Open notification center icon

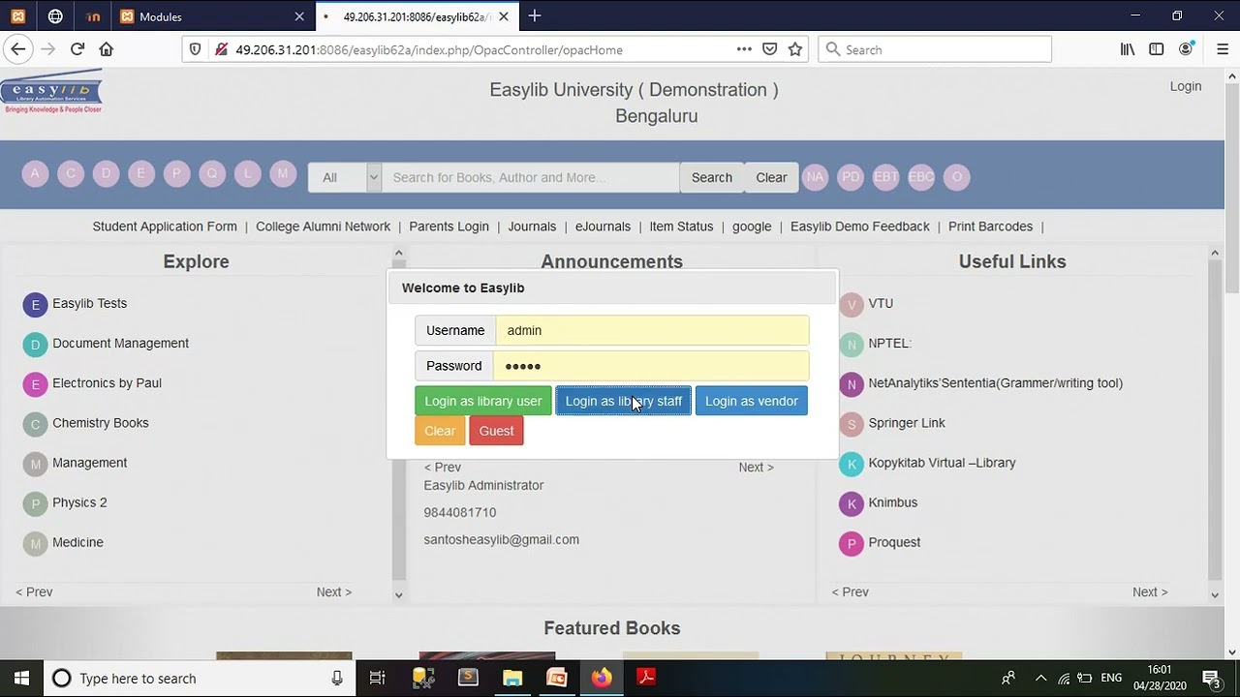pyautogui.click(x=1211, y=678)
